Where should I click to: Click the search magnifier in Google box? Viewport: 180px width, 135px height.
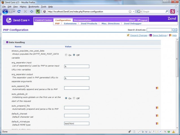[167, 11]
